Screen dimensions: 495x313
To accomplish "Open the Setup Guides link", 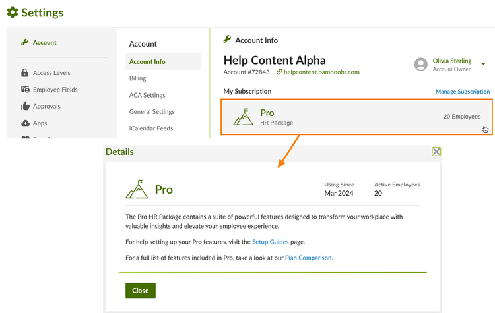I will tap(270, 242).
